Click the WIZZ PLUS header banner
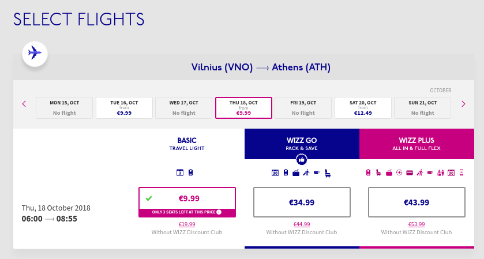 (417, 144)
